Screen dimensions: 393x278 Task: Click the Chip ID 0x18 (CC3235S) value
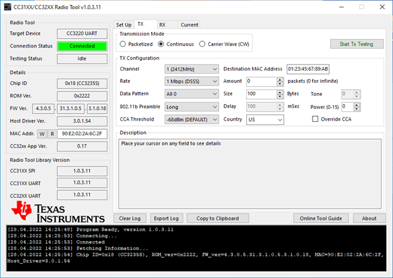click(82, 84)
